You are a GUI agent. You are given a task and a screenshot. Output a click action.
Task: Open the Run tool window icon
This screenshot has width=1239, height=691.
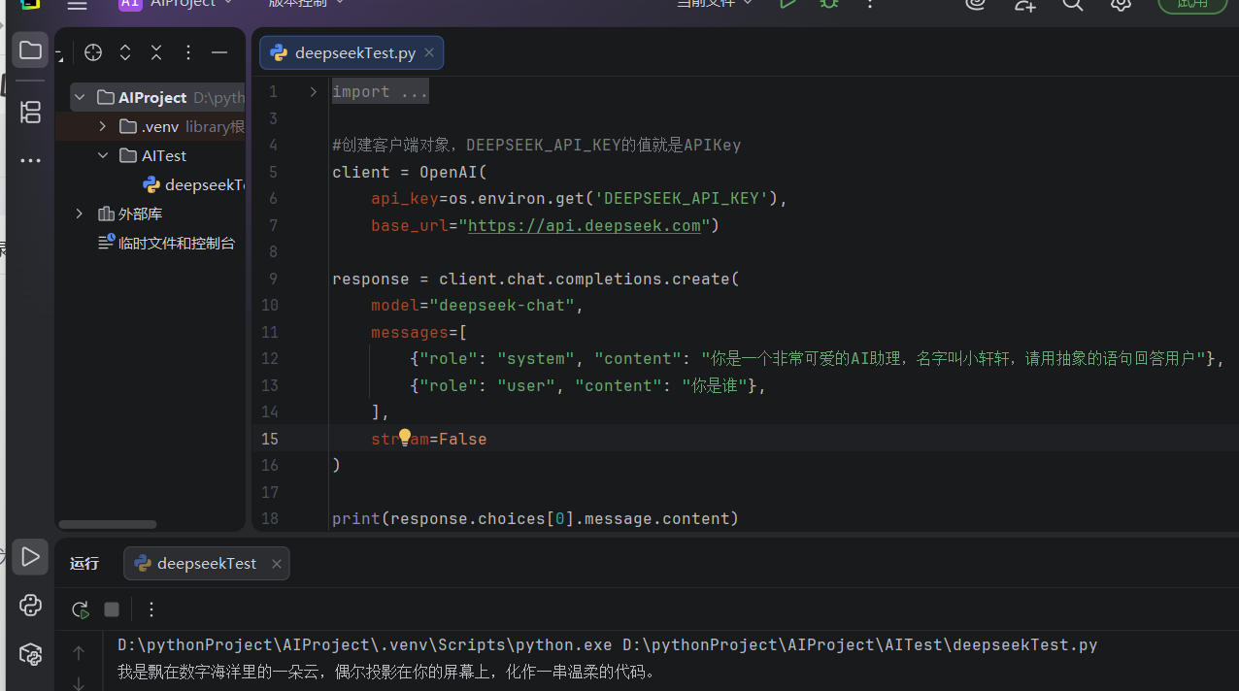point(30,557)
